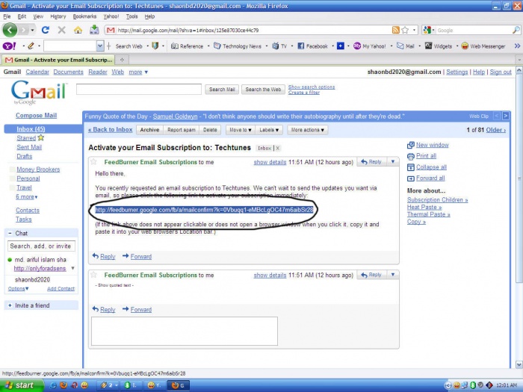Screen dimensions: 523x392
Task: Click the search magnifier icon in Google box
Action: point(516,30)
